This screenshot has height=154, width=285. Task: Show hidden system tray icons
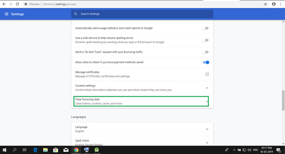click(234, 150)
